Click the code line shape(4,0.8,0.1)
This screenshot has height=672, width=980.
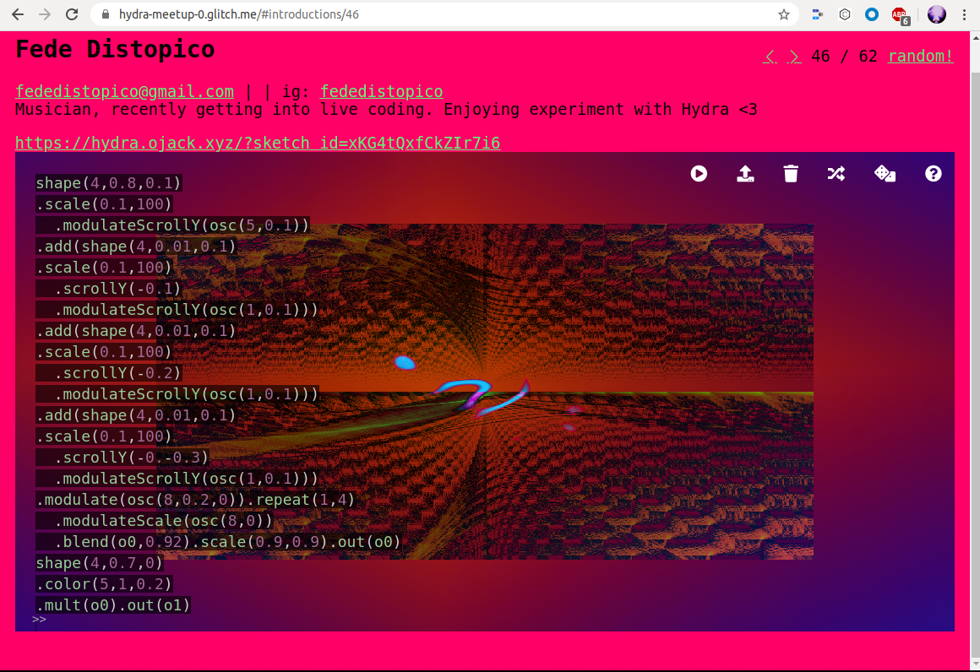[109, 183]
